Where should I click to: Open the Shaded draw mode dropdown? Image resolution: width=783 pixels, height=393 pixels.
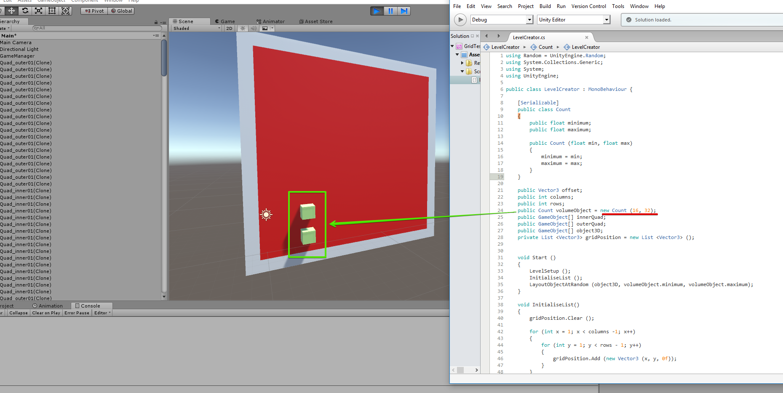(x=196, y=29)
